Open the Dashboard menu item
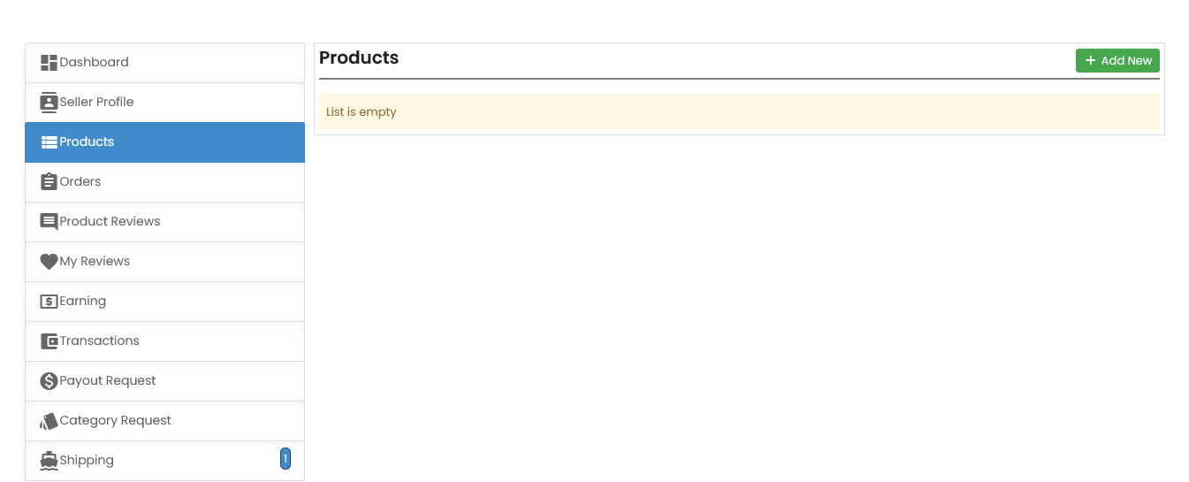 click(x=95, y=63)
